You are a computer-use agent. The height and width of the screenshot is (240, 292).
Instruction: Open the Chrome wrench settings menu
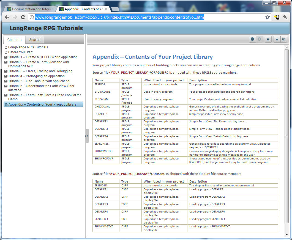[x=285, y=17]
